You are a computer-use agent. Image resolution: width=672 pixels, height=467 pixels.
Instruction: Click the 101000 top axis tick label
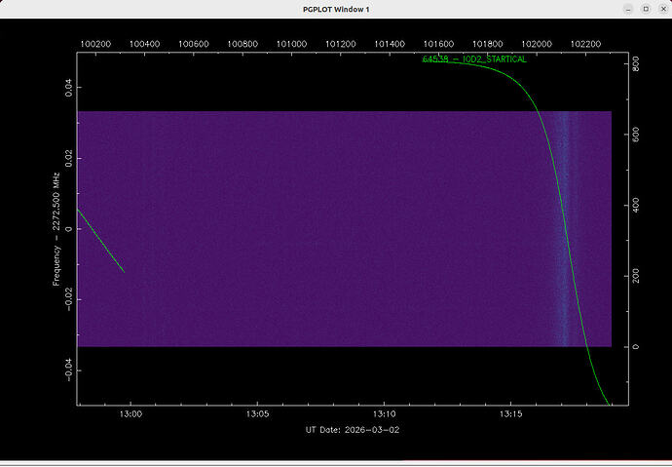pos(292,44)
